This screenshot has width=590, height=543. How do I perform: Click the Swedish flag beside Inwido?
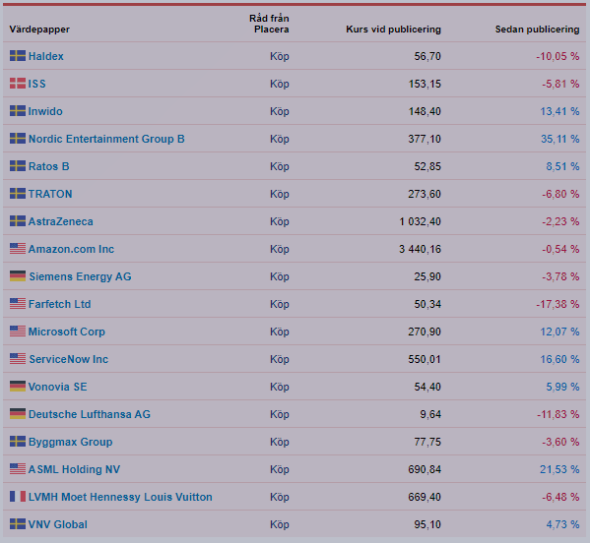point(18,111)
